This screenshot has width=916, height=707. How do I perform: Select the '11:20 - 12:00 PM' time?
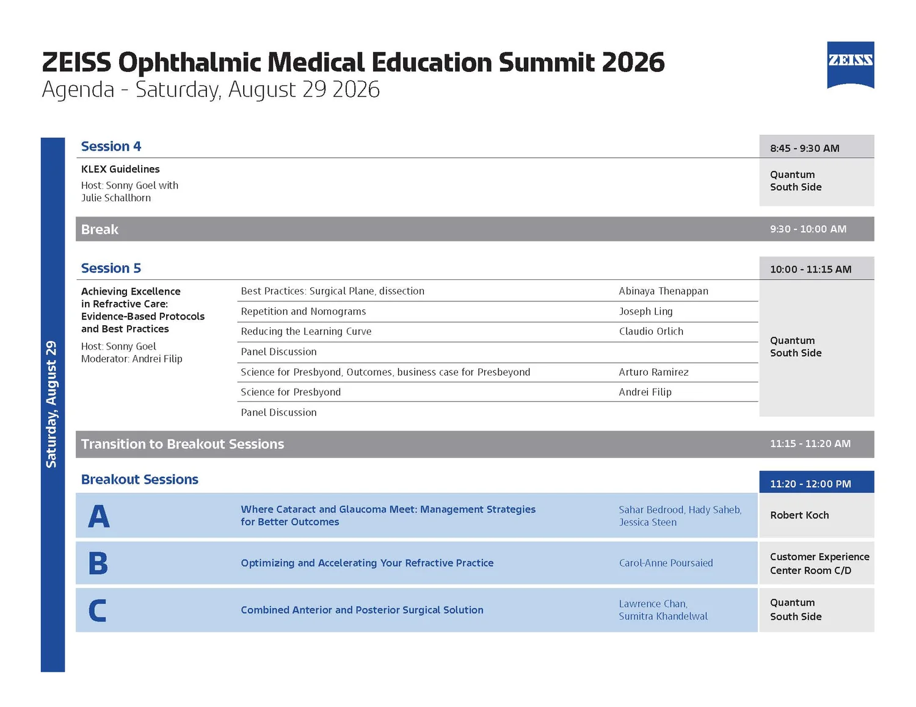(x=810, y=484)
